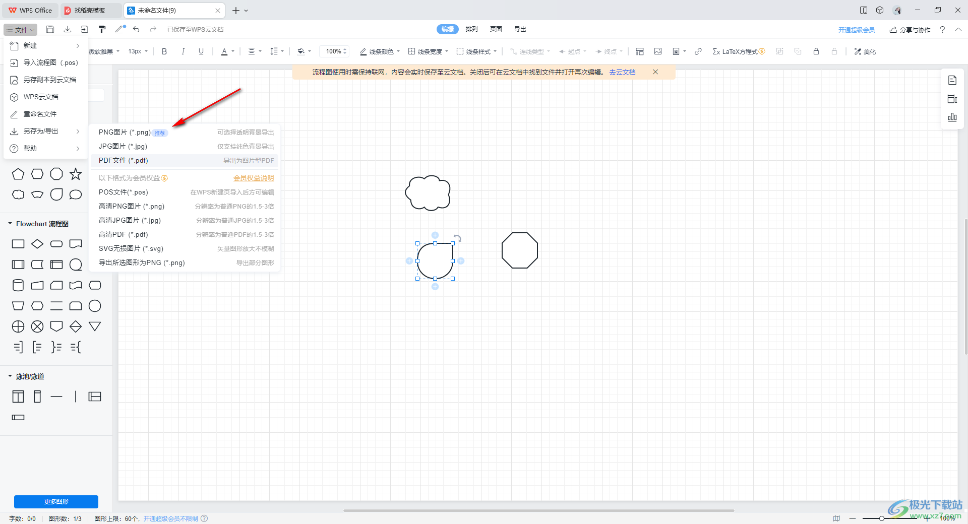Open the line width dropdown
The height and width of the screenshot is (524, 968).
point(428,51)
